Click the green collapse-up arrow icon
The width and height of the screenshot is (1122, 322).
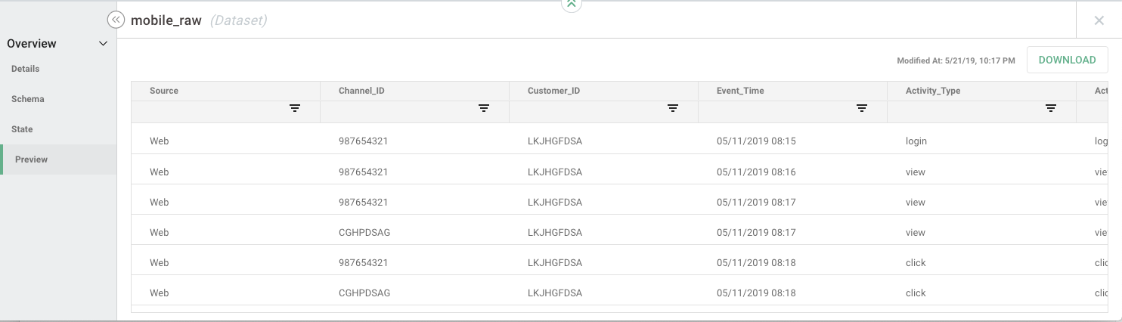coord(572,5)
